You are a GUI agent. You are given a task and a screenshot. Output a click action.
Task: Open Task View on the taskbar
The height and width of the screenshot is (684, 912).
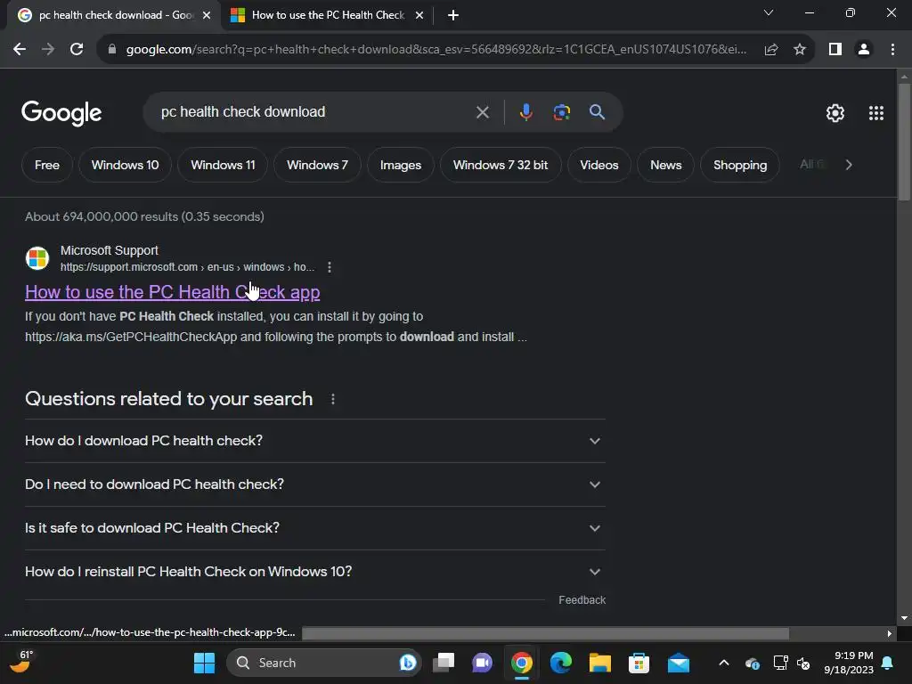point(444,663)
